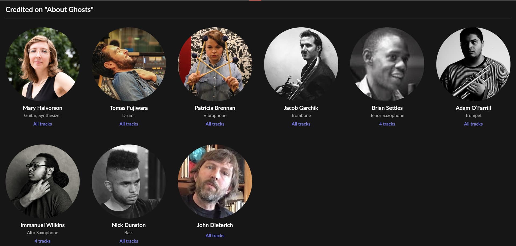The image size is (516, 246).
Task: Show all tracks for John Dieterich
Action: tap(215, 236)
